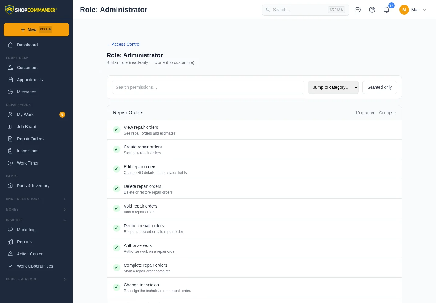Open the user menu chevron beside Matt

424,10
